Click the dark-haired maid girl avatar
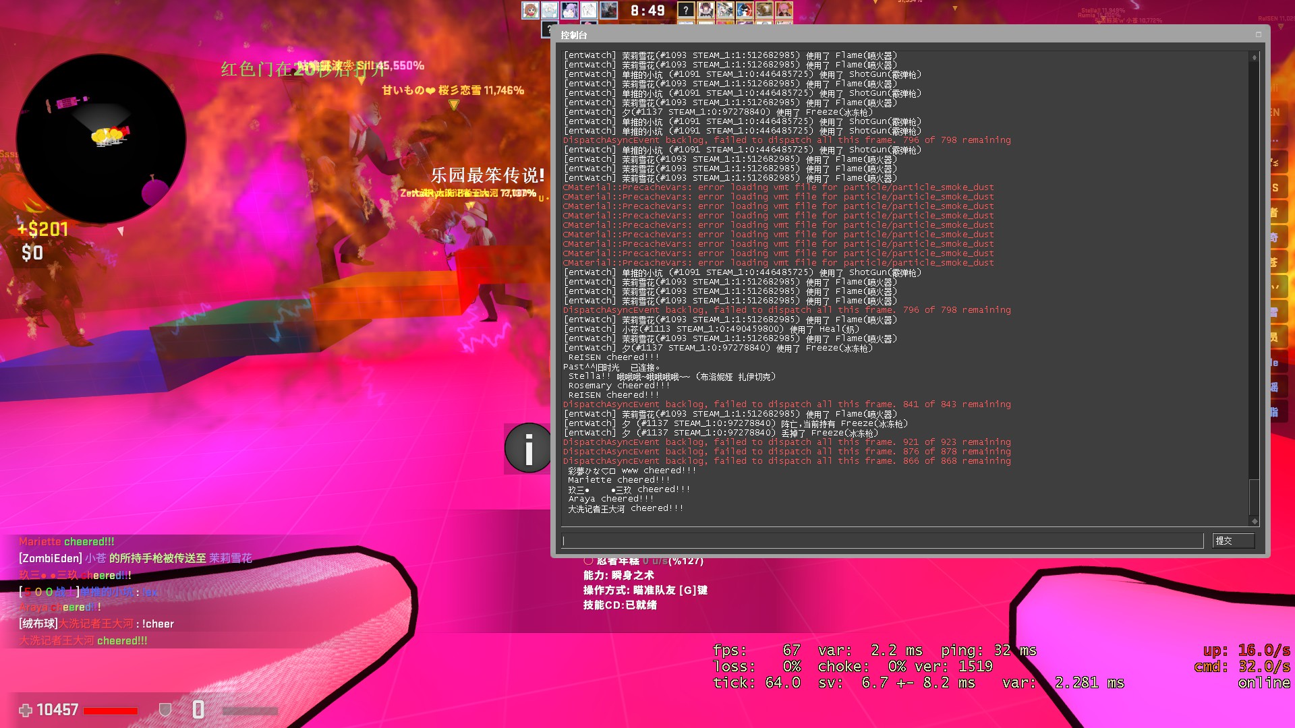Viewport: 1295px width, 728px height. click(x=706, y=10)
